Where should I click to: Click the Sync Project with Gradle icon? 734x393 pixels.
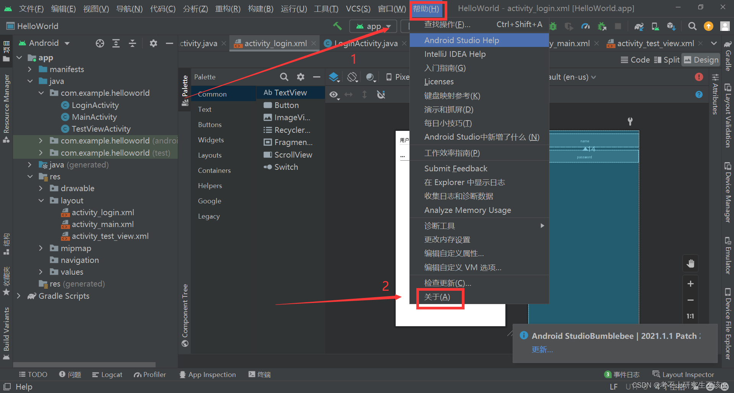pos(639,26)
